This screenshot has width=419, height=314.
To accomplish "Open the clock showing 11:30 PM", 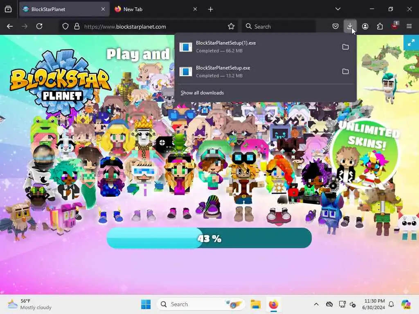I will pos(374,304).
